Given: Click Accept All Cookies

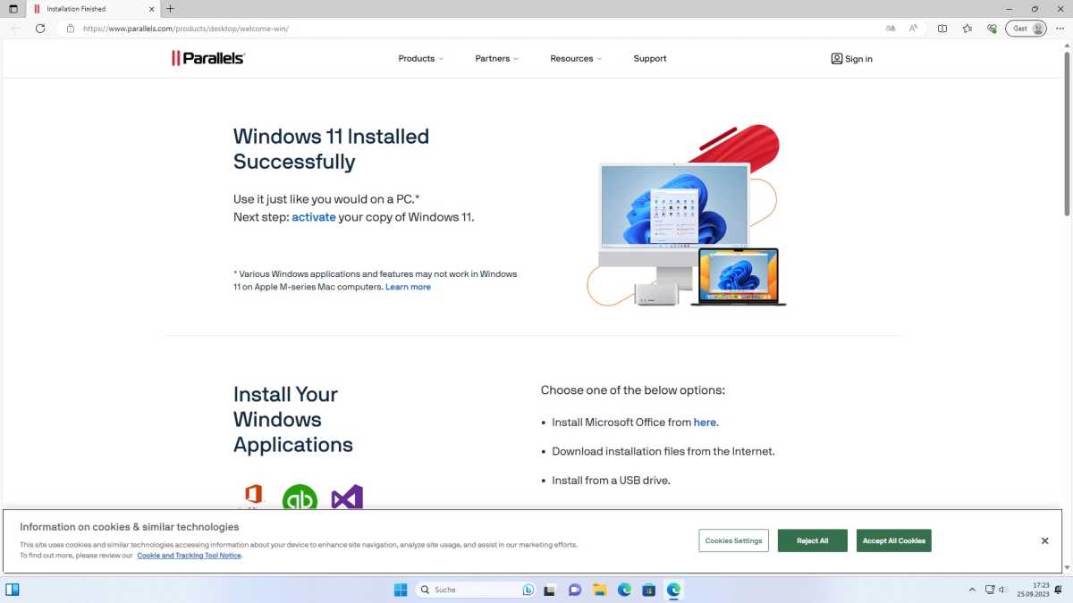Looking at the screenshot, I should (894, 540).
